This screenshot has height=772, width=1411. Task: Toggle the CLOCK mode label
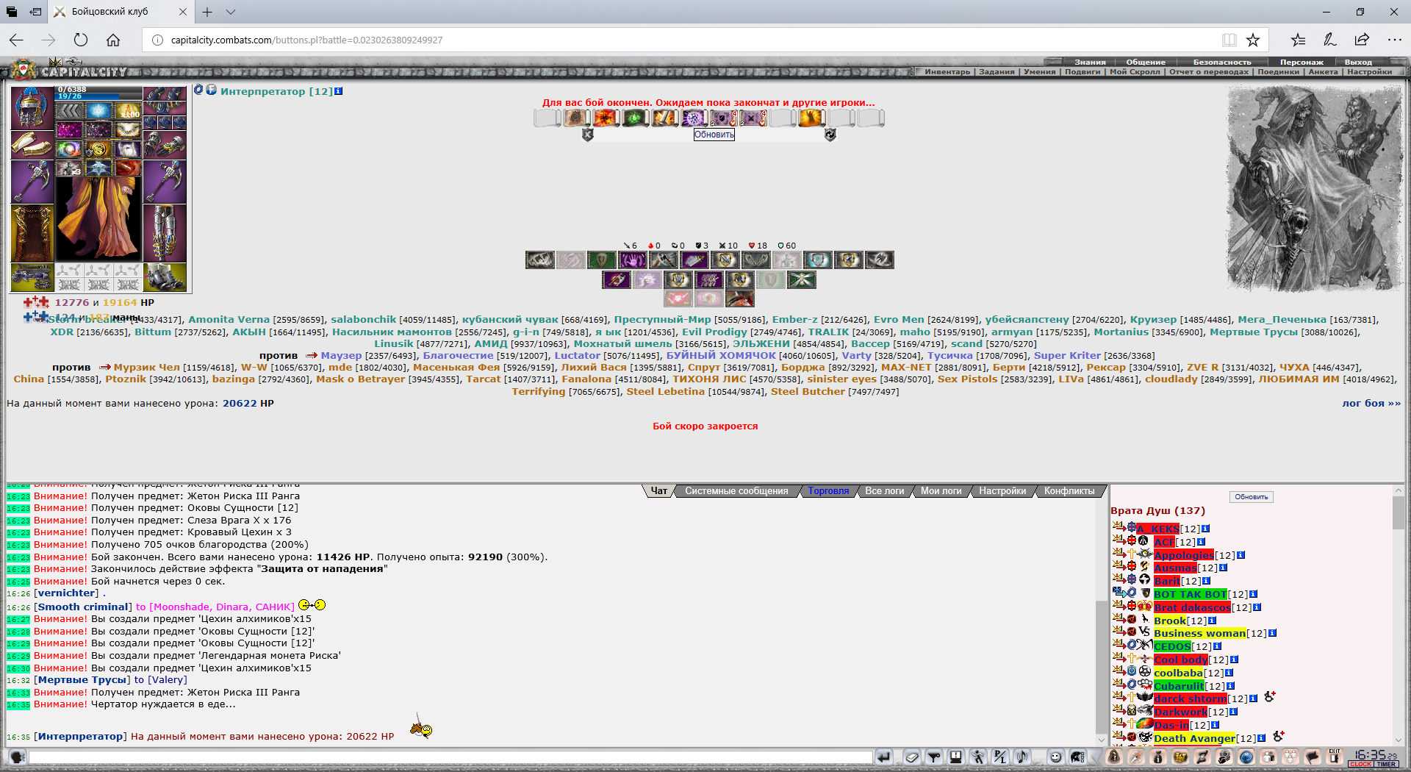1361,765
